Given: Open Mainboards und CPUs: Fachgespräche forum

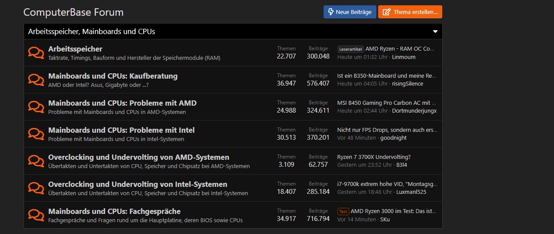Looking at the screenshot, I should point(114,211).
